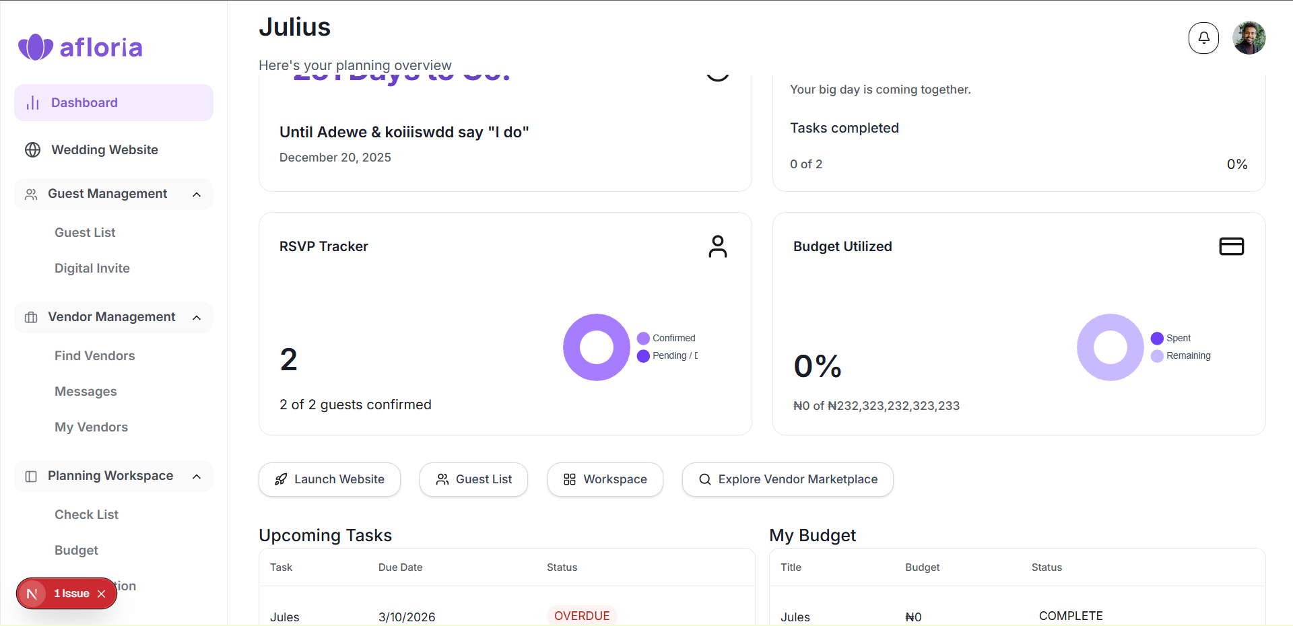Click the Workspace quick action button
Screen dimensions: 1293x626
click(x=605, y=479)
